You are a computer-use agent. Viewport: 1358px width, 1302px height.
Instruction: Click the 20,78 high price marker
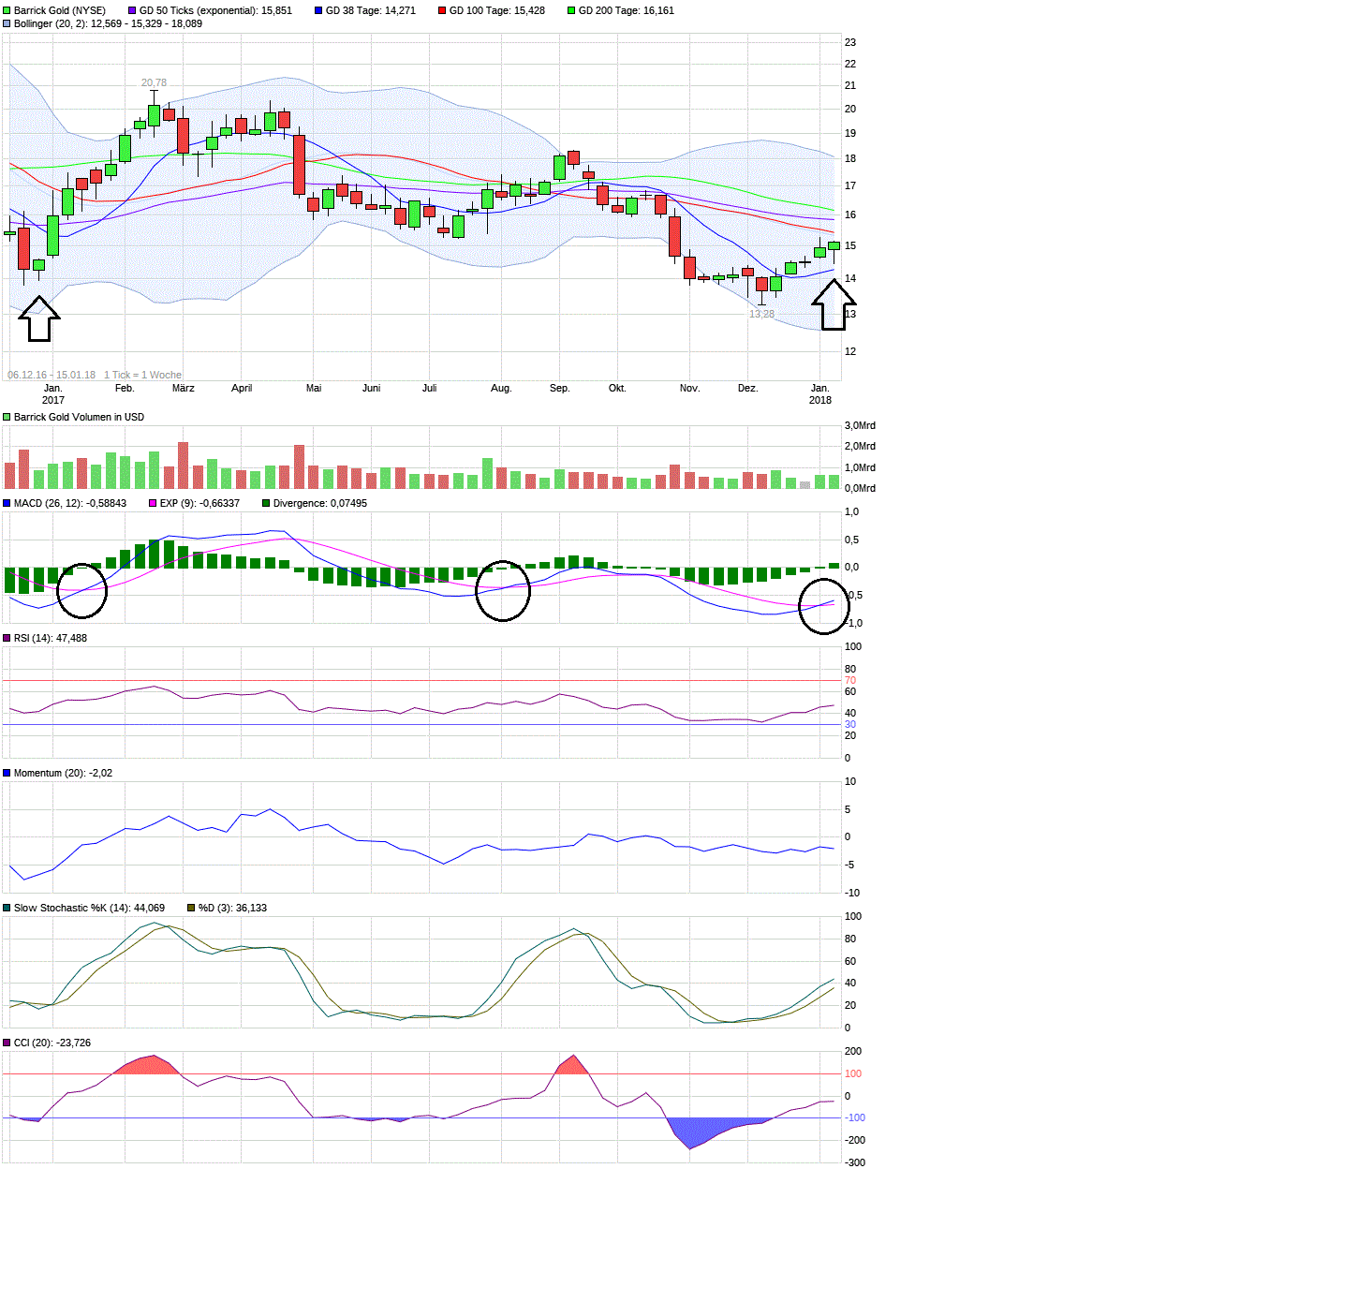[x=153, y=81]
